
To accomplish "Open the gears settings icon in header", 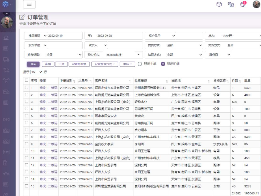I will coord(231,4).
